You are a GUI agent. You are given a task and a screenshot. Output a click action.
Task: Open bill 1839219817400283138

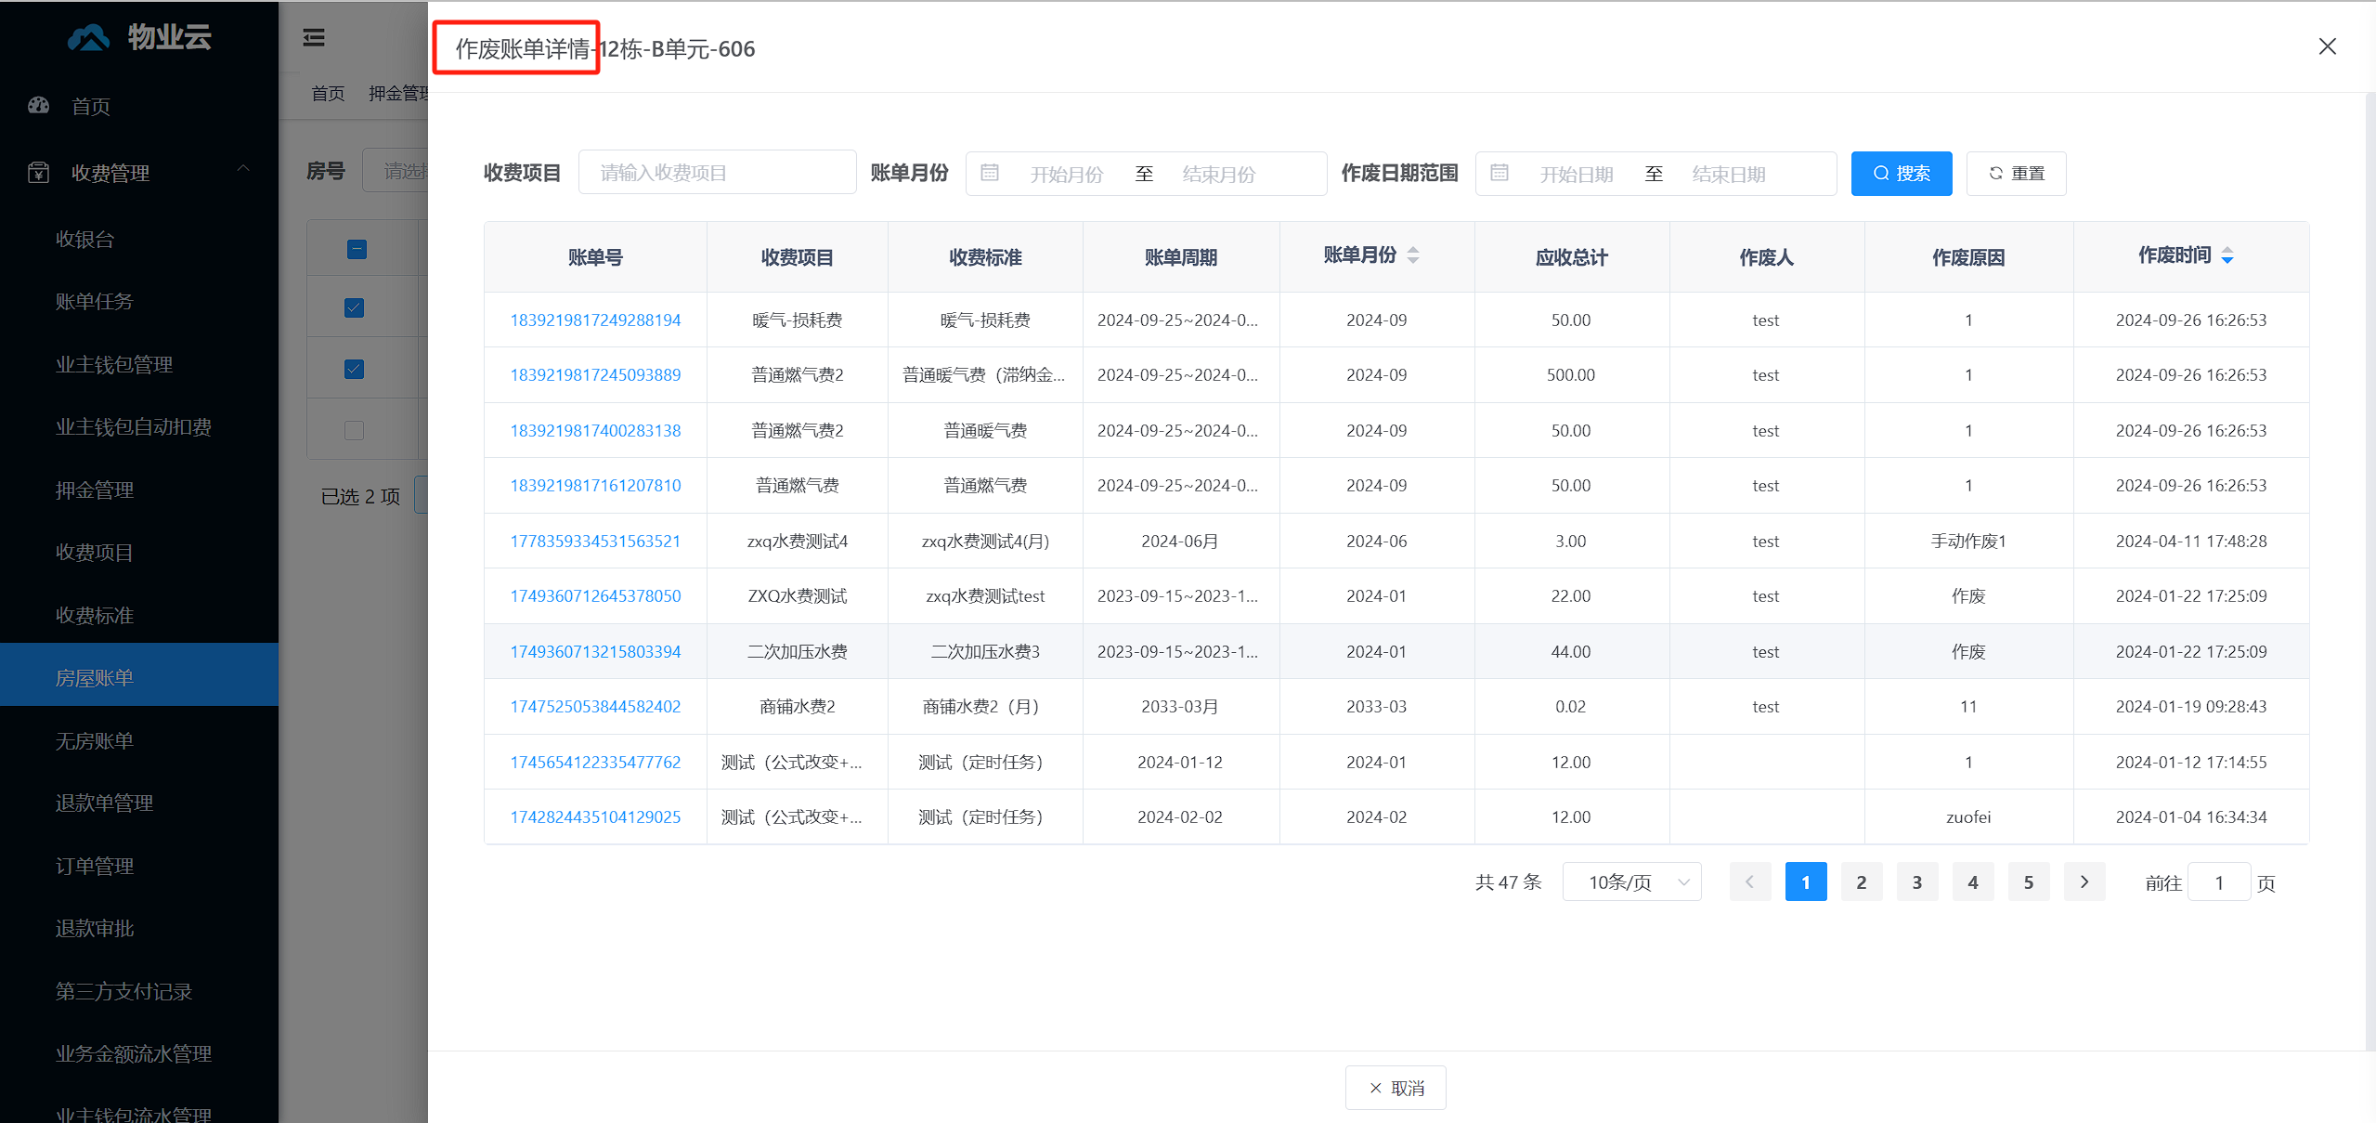tap(595, 430)
